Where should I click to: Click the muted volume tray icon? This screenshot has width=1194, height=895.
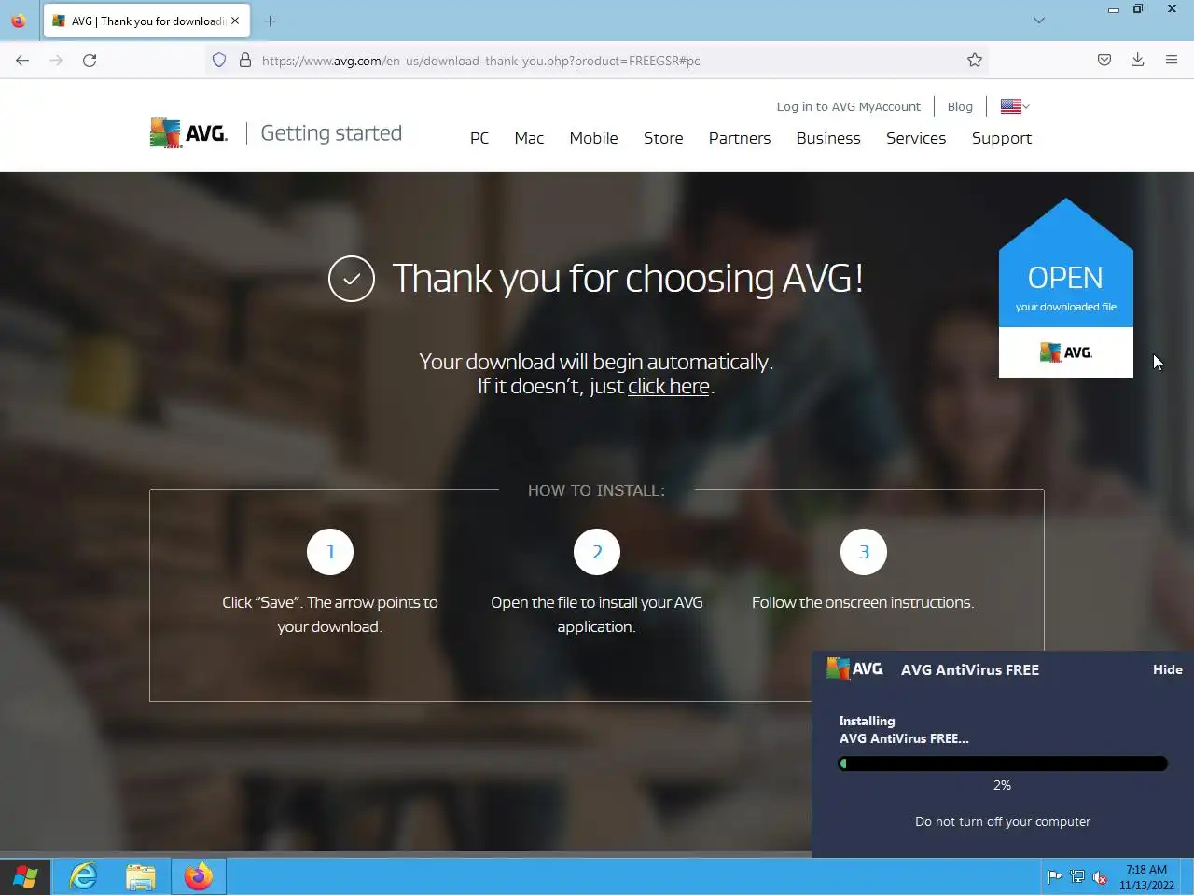pyautogui.click(x=1101, y=876)
